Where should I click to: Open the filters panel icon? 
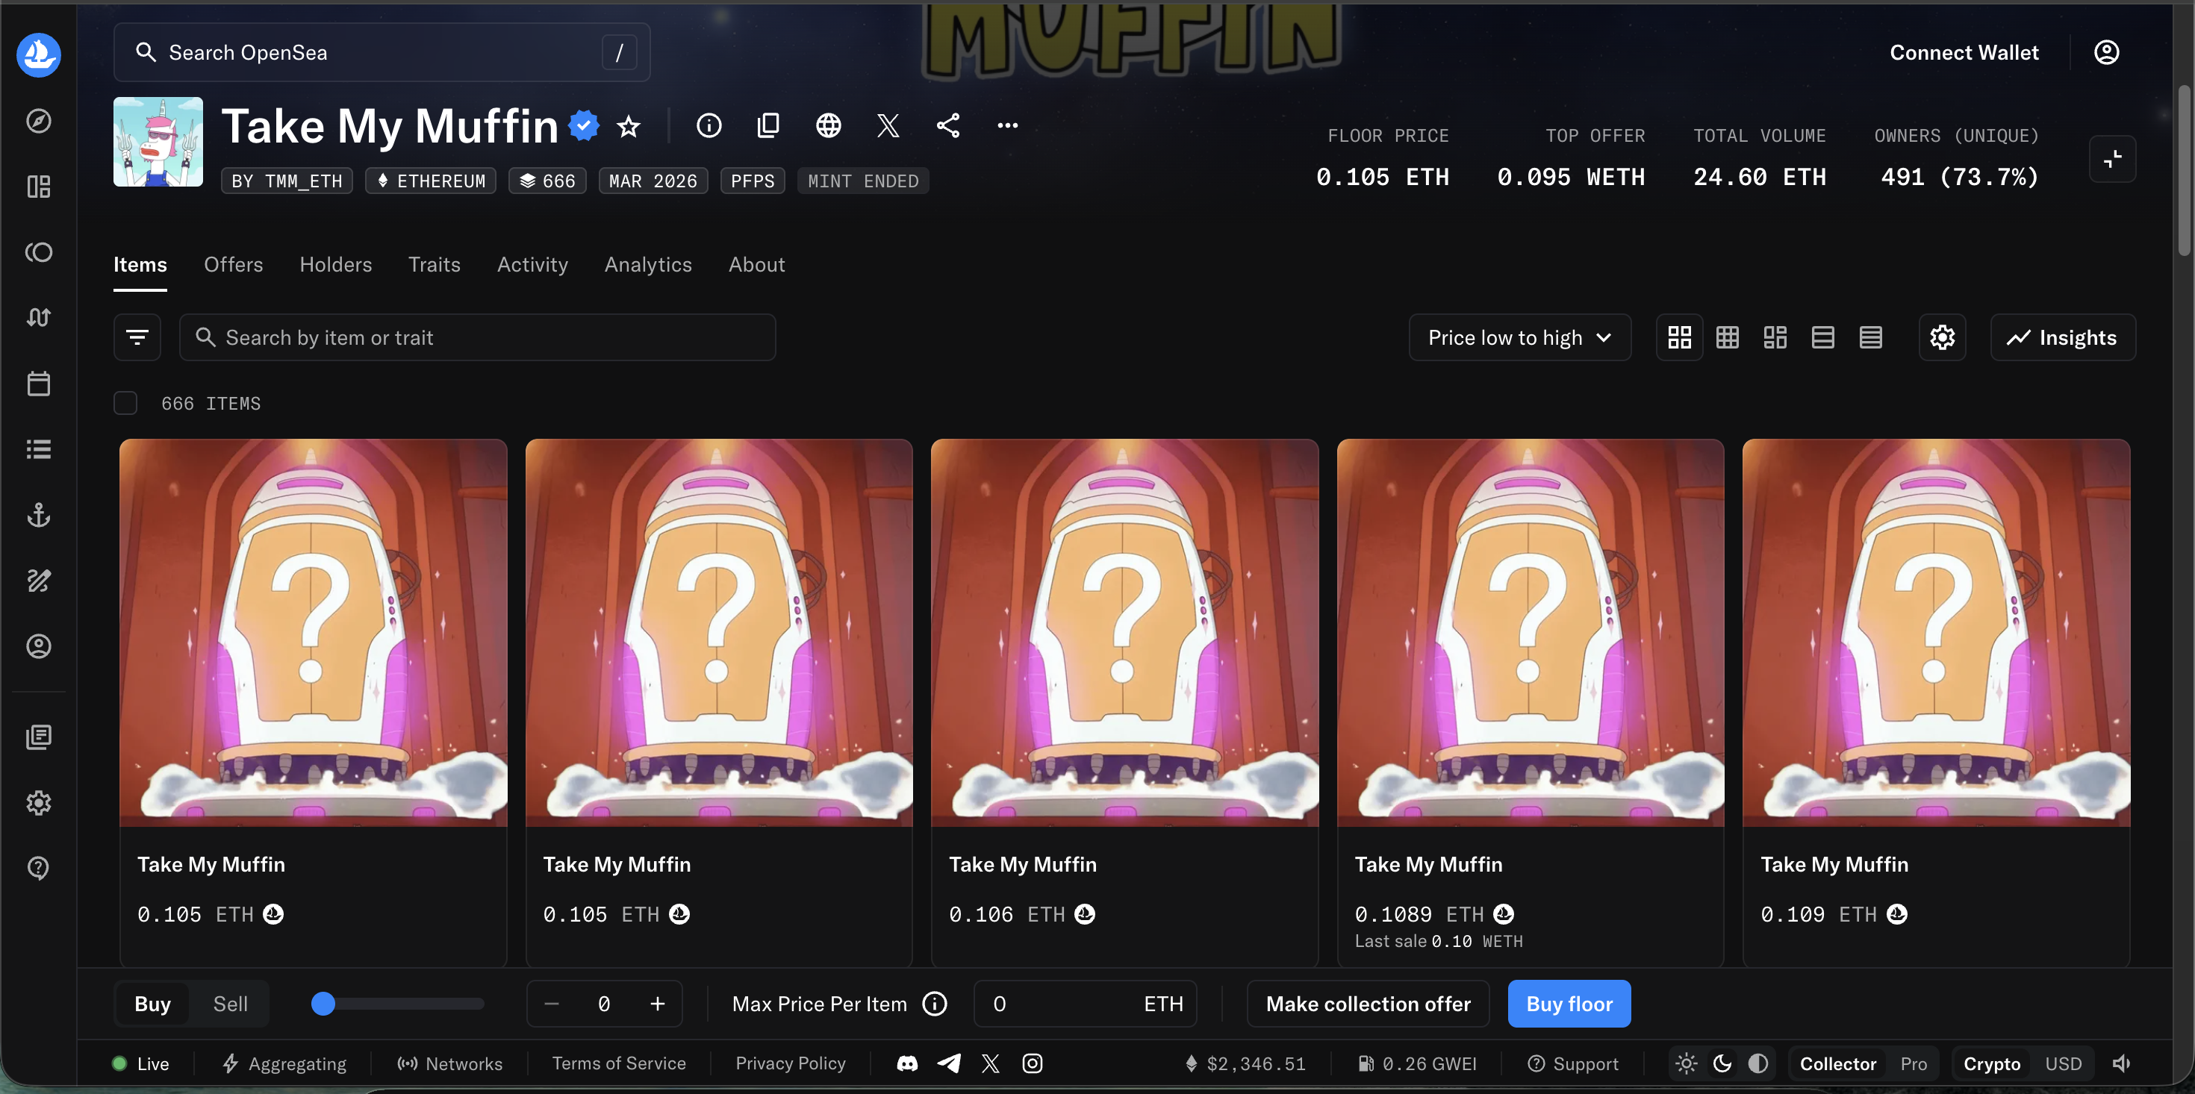click(x=137, y=337)
